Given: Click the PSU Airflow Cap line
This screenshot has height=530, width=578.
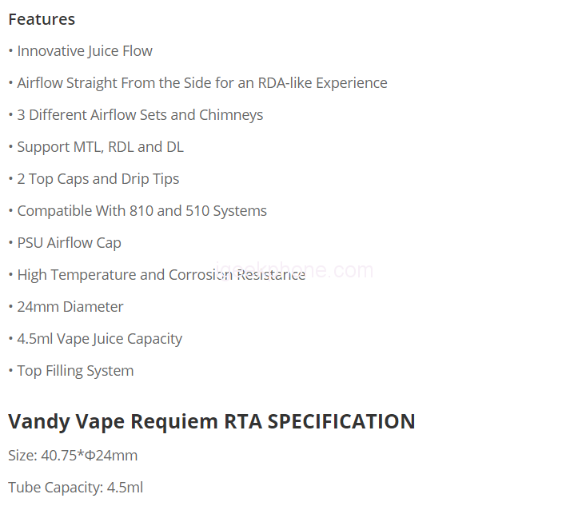Looking at the screenshot, I should 69,243.
